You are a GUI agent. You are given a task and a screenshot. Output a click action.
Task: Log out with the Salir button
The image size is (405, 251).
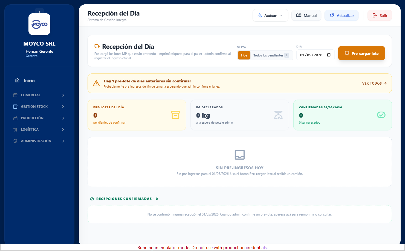pyautogui.click(x=380, y=16)
